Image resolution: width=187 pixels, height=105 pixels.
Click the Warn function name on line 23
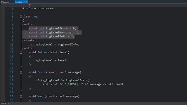(41, 96)
